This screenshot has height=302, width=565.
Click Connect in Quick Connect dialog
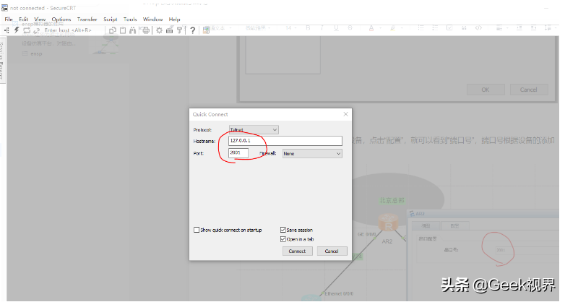297,251
